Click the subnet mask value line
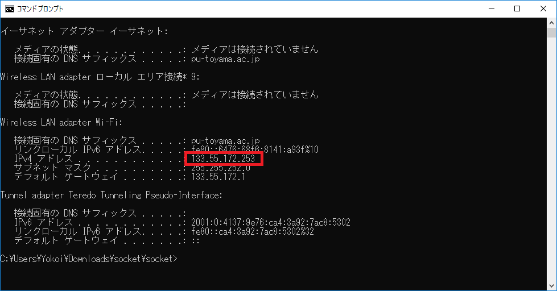Viewport: 557px width, 291px height. [221, 168]
